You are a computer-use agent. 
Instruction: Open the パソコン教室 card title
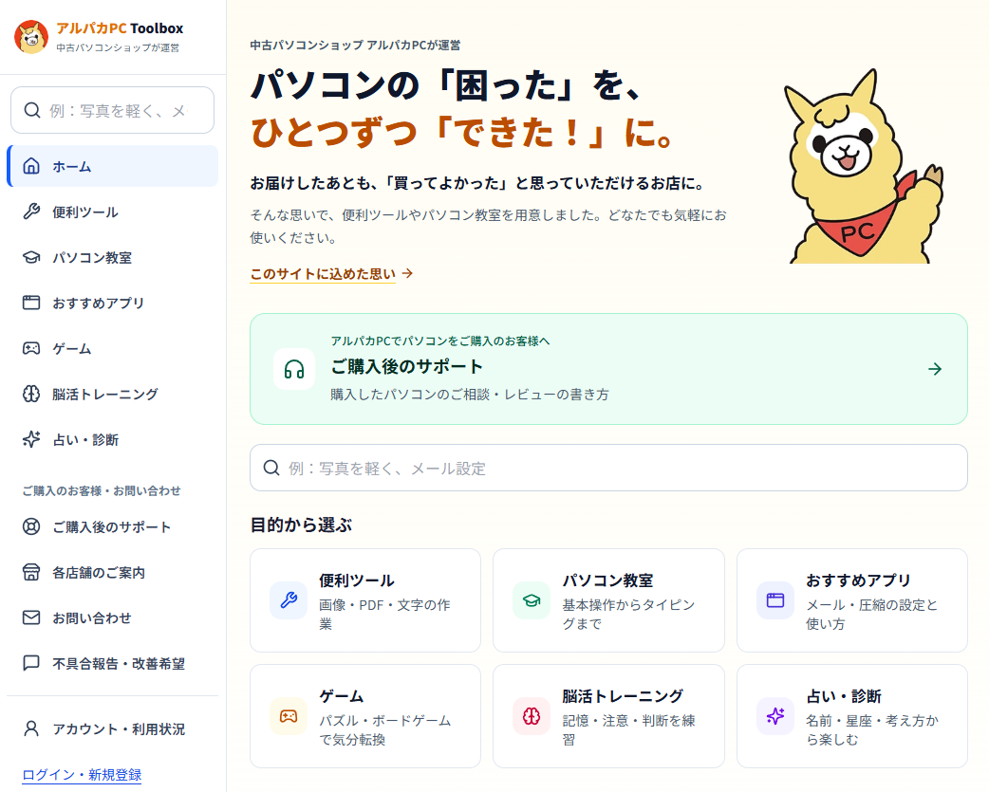[607, 580]
